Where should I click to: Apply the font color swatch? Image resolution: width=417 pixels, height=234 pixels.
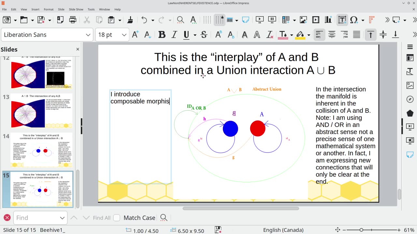pyautogui.click(x=283, y=34)
